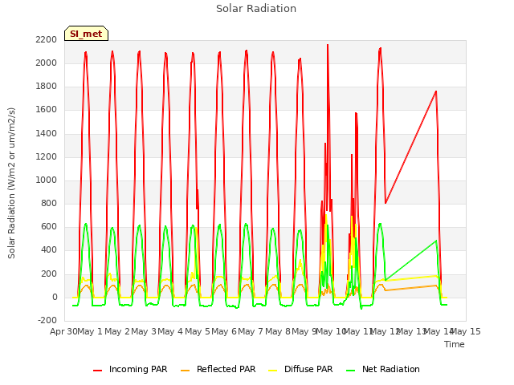
Task: Click the 600 y-axis tick label
Action: (49, 226)
